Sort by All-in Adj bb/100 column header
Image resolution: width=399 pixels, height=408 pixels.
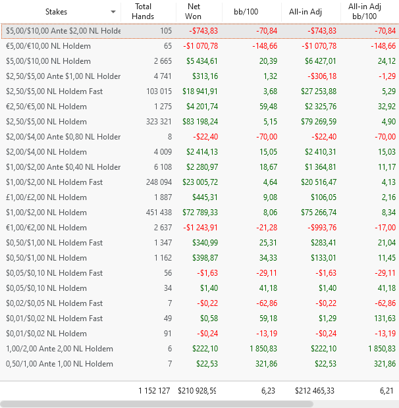368,11
